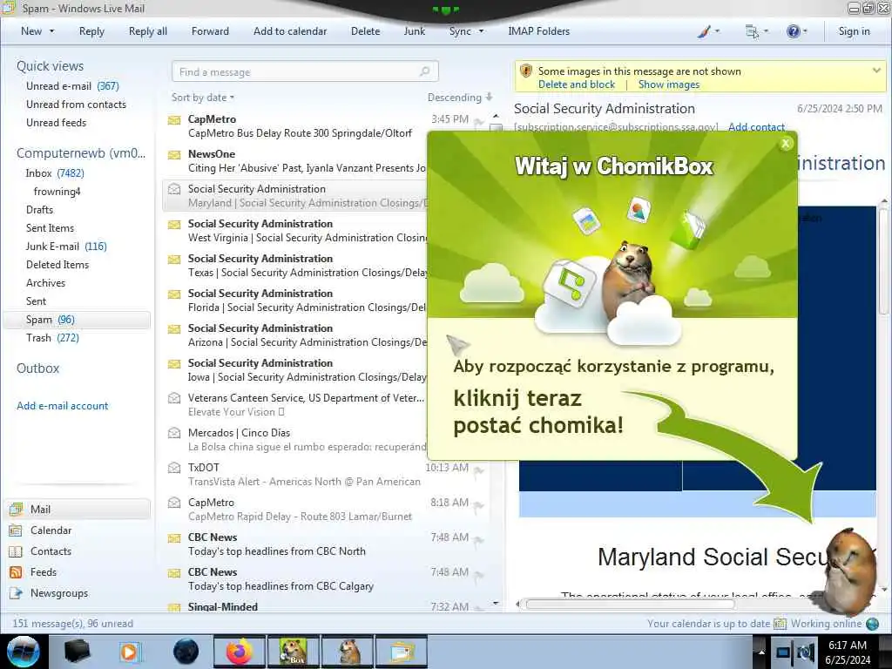Open the colorize paintbrush icon in the toolbar

click(x=704, y=32)
